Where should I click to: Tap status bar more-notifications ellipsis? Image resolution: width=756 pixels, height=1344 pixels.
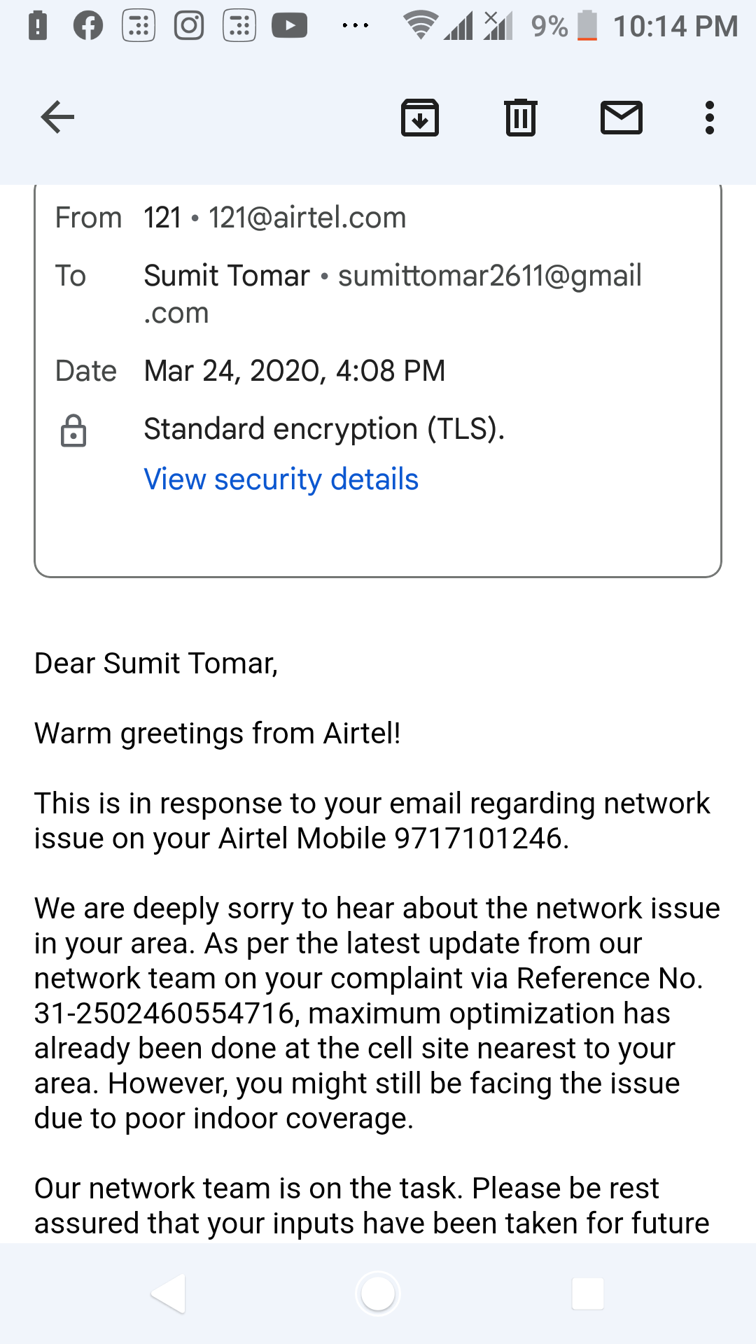(355, 26)
